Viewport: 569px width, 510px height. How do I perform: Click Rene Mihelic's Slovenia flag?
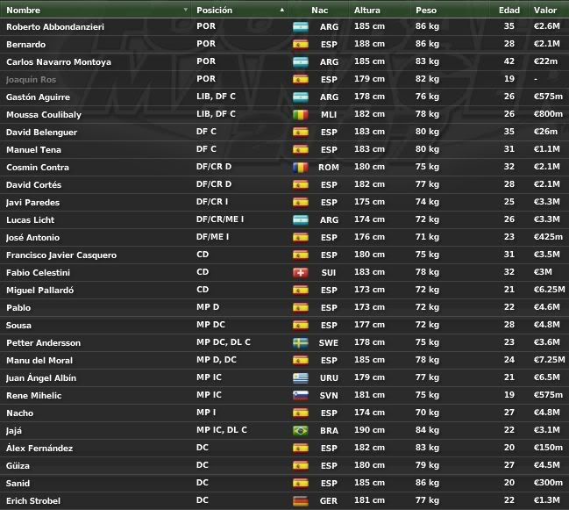[301, 396]
